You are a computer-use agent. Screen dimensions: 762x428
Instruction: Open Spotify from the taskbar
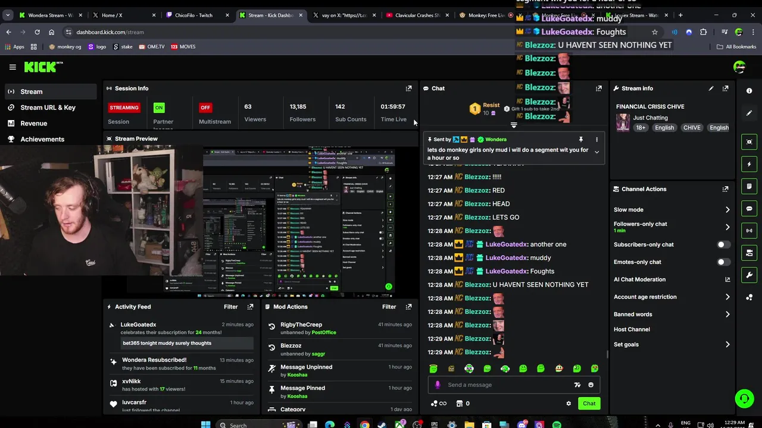click(x=557, y=424)
